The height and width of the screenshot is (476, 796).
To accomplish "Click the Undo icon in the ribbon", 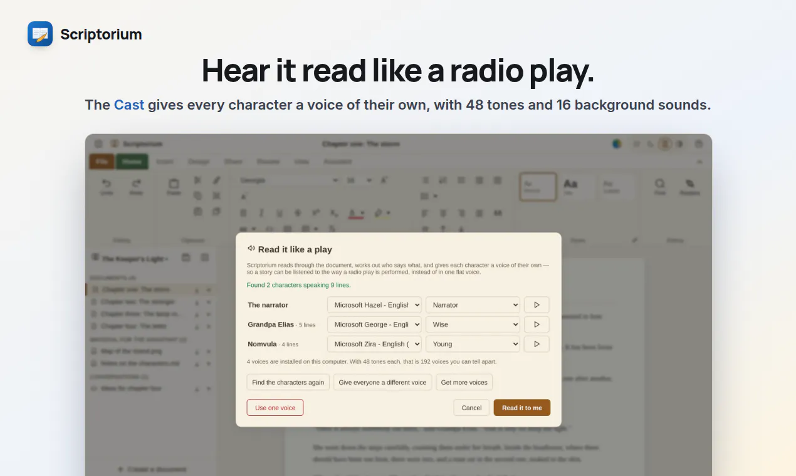I will [107, 184].
